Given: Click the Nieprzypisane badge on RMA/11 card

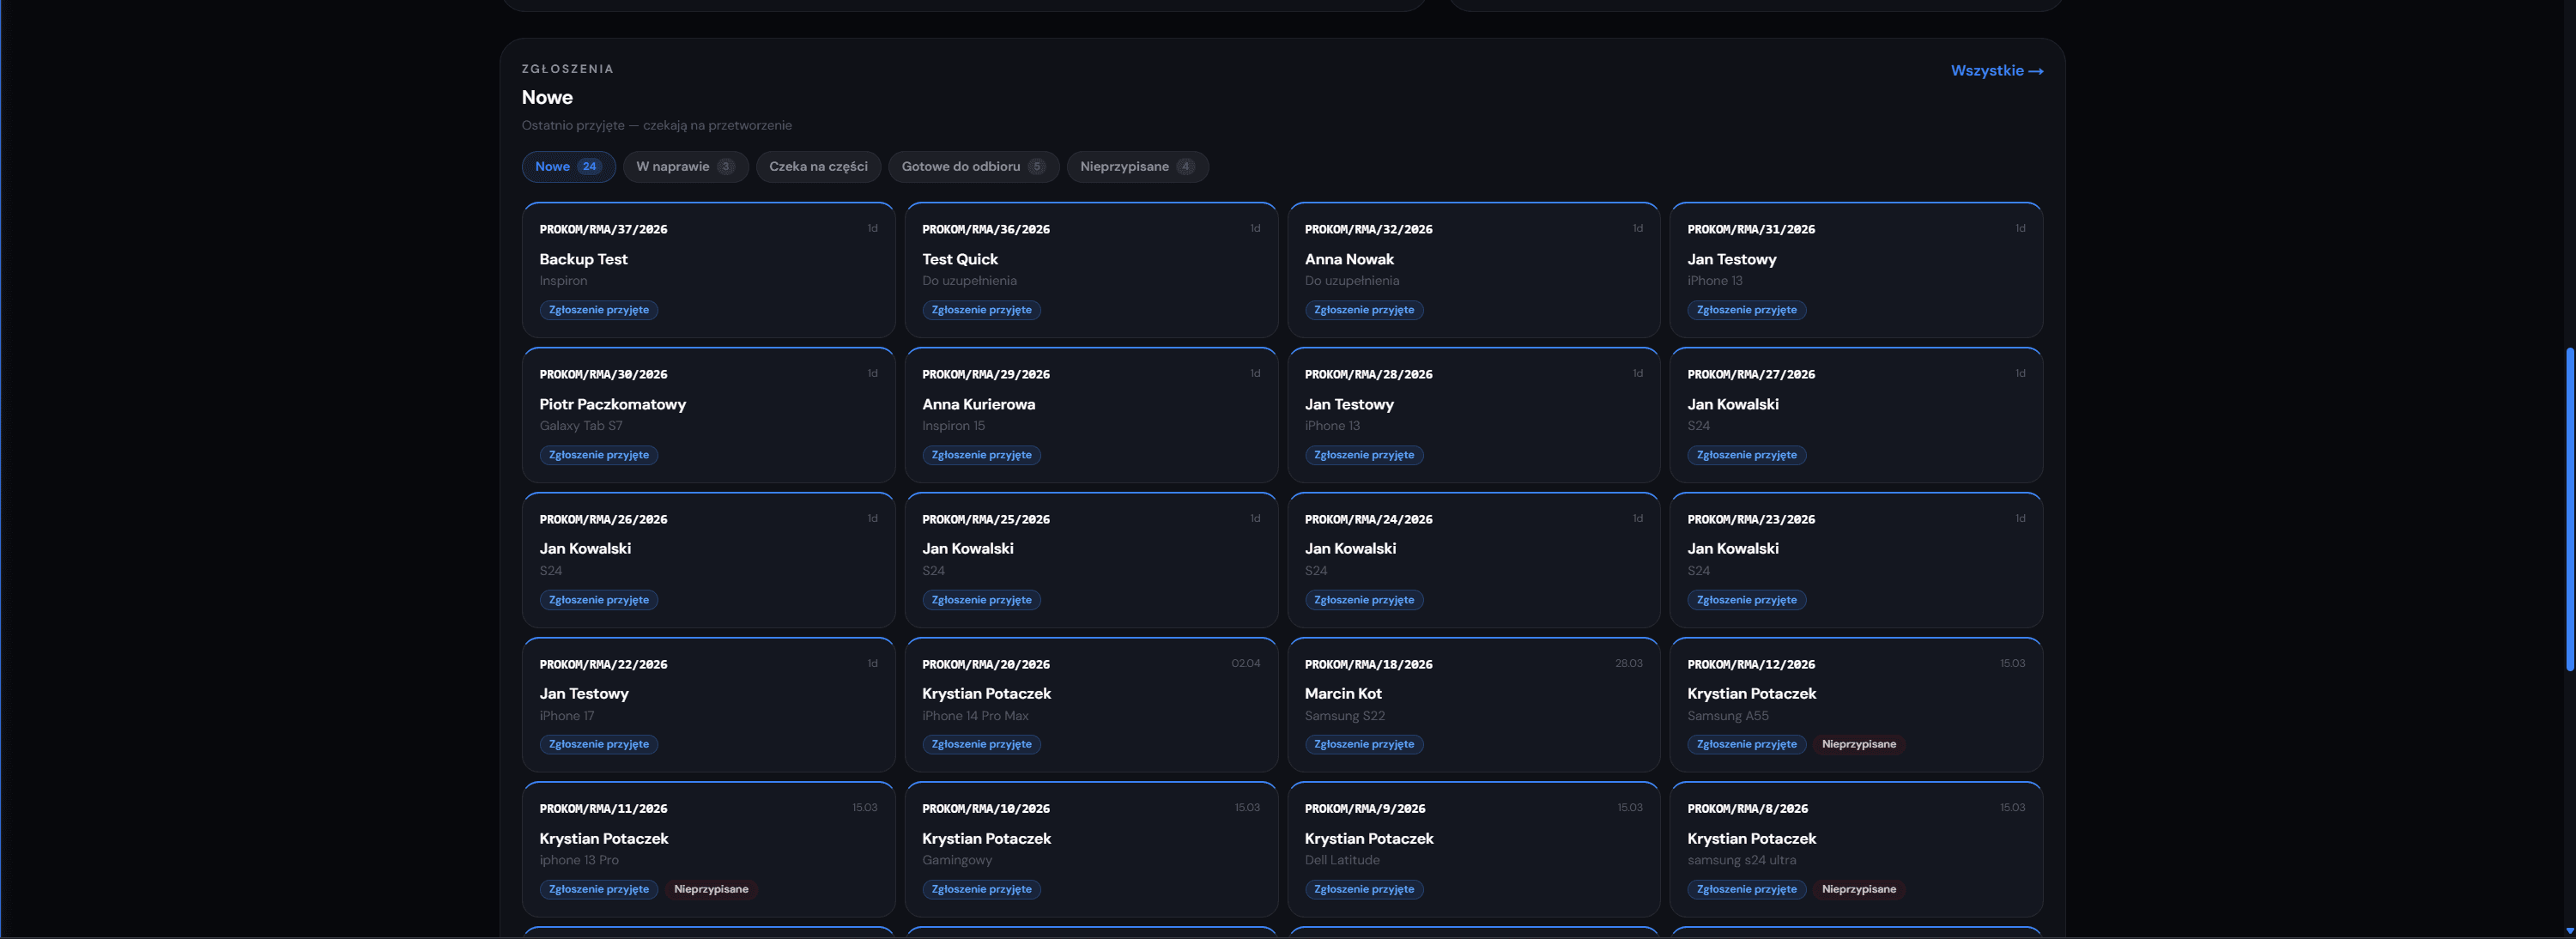Looking at the screenshot, I should (x=711, y=889).
